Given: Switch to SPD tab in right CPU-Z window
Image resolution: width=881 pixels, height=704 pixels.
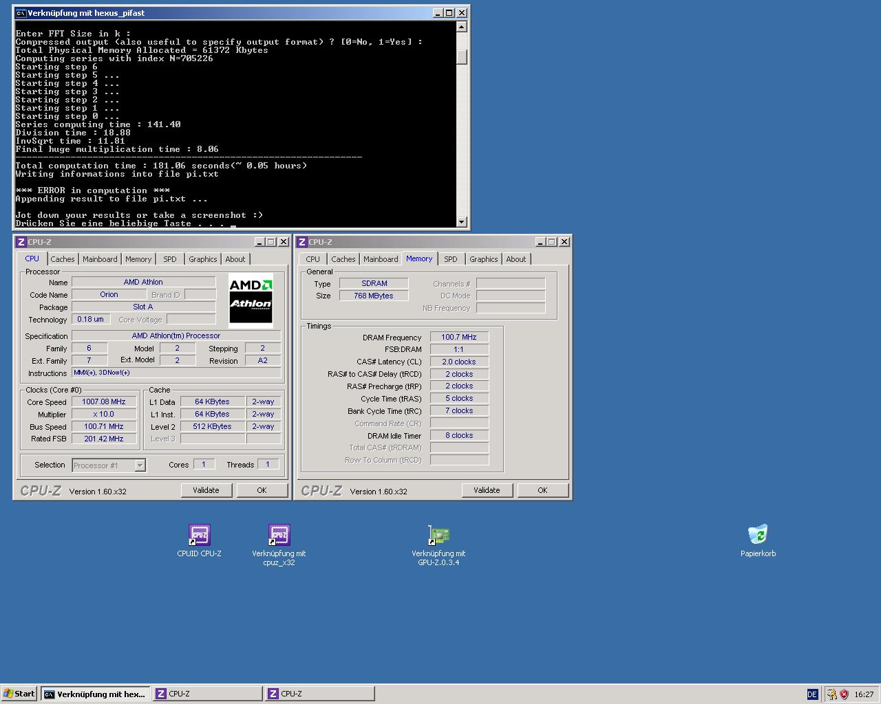Looking at the screenshot, I should tap(451, 259).
